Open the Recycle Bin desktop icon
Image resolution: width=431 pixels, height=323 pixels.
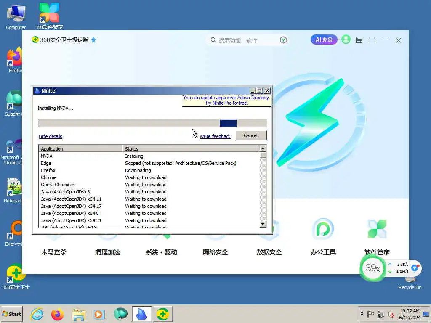pos(410,283)
